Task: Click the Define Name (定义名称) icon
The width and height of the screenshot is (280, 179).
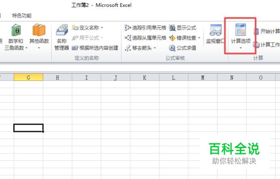Action: pyautogui.click(x=75, y=28)
